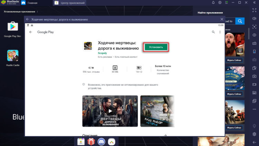
Task: Click back arrow in window title bar
Action: pos(27,19)
